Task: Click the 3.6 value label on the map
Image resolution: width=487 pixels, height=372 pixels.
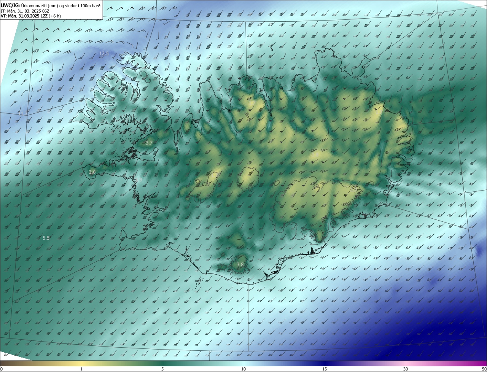Action: (92, 172)
